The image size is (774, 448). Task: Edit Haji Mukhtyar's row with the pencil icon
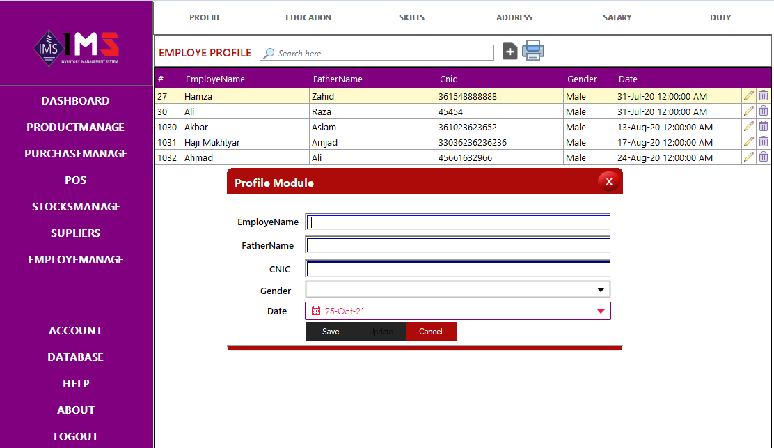tap(749, 141)
